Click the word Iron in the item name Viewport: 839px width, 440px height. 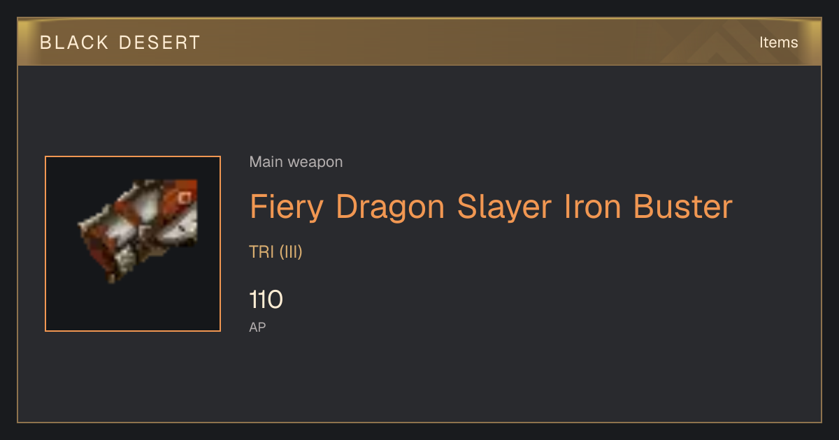592,207
